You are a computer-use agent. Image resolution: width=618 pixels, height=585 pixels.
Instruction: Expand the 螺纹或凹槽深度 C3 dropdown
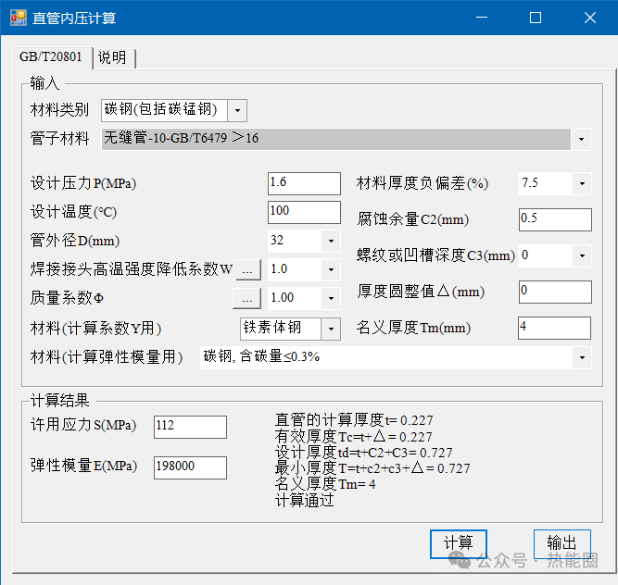pos(582,255)
